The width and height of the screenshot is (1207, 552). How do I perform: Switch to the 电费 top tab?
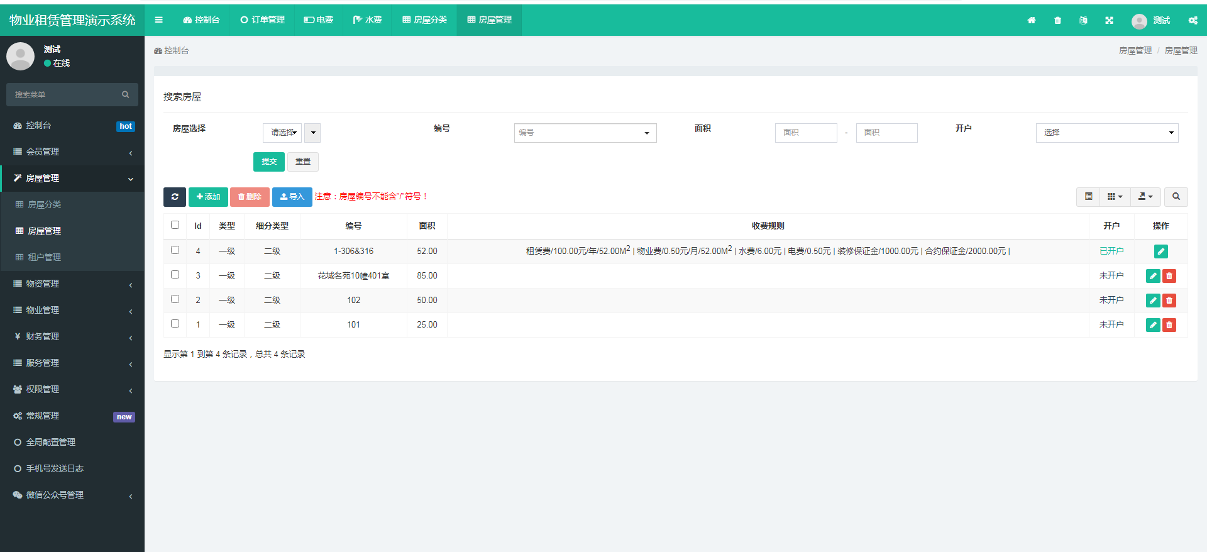(319, 20)
